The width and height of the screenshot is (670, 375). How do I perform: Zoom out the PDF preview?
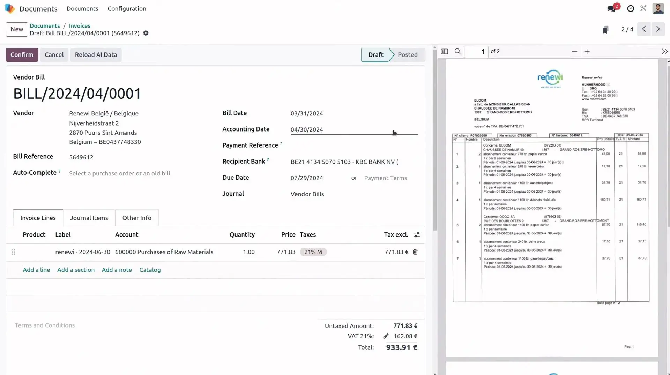coord(574,52)
